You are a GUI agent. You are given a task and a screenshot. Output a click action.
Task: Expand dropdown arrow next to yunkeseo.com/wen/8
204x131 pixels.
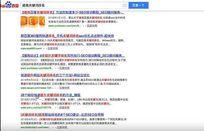(56, 68)
